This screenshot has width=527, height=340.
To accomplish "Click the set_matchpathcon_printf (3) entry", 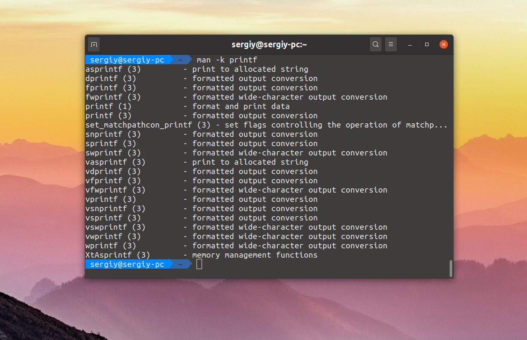I will (148, 125).
